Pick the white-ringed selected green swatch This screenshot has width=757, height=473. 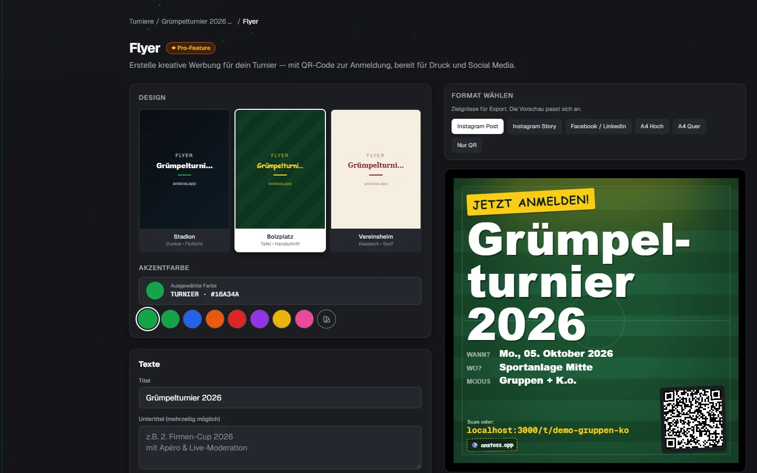[x=148, y=319]
